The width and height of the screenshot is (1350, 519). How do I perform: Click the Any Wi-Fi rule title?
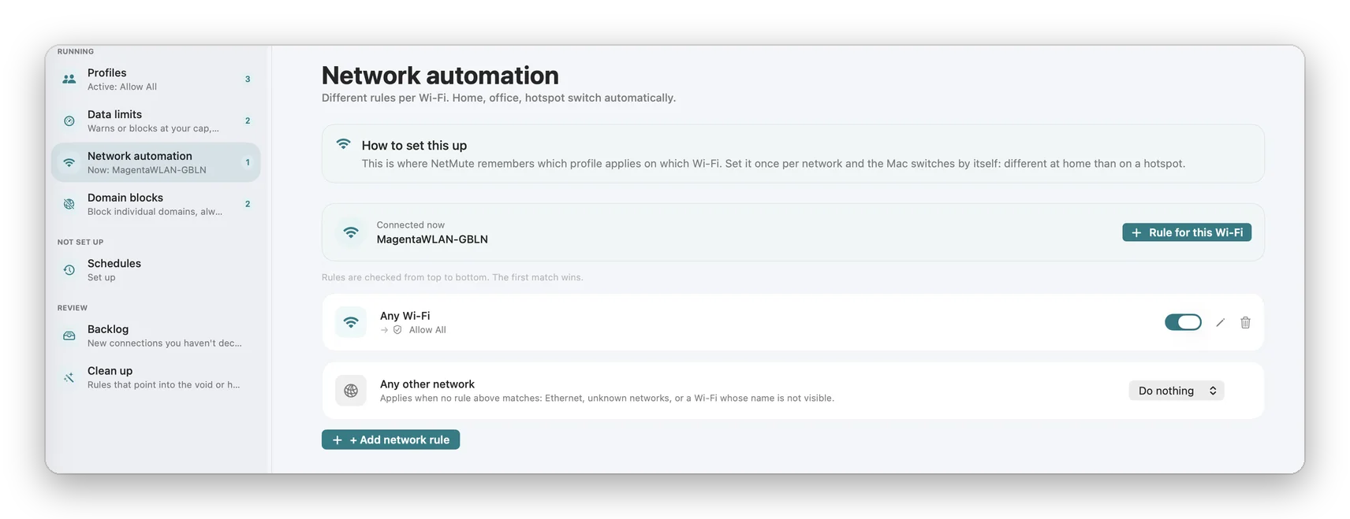[405, 316]
